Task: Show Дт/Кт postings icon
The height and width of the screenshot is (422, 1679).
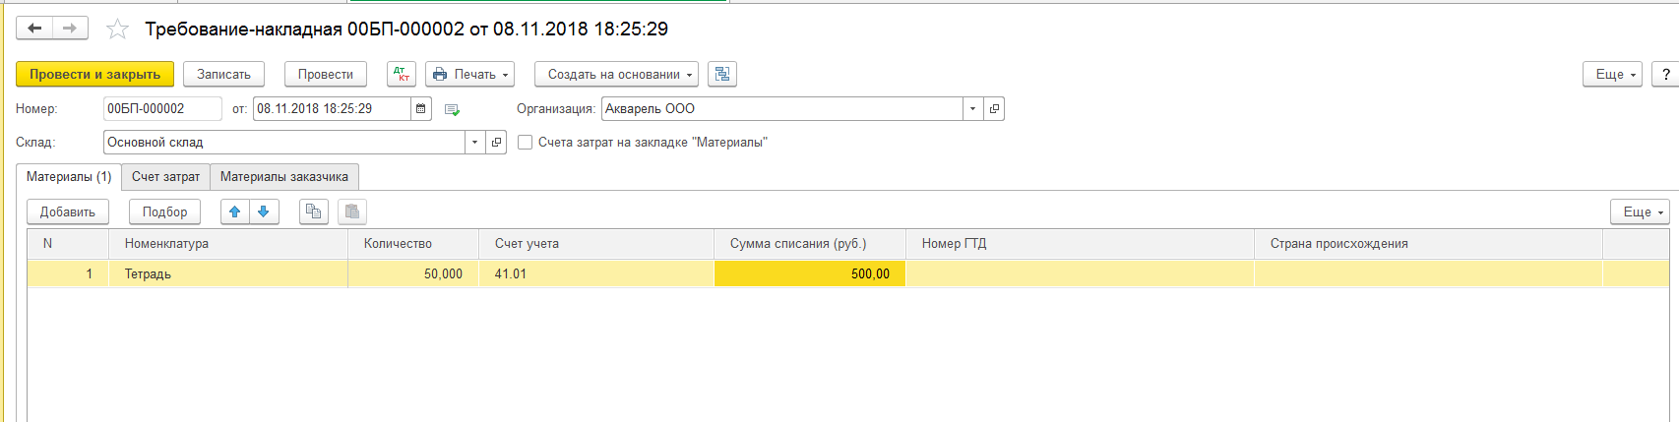Action: 402,74
